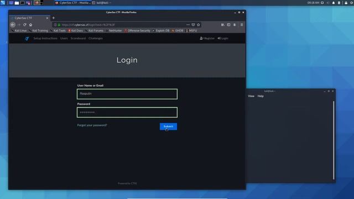
Task: Bookmark this page with the star icon
Action: [x=199, y=24]
